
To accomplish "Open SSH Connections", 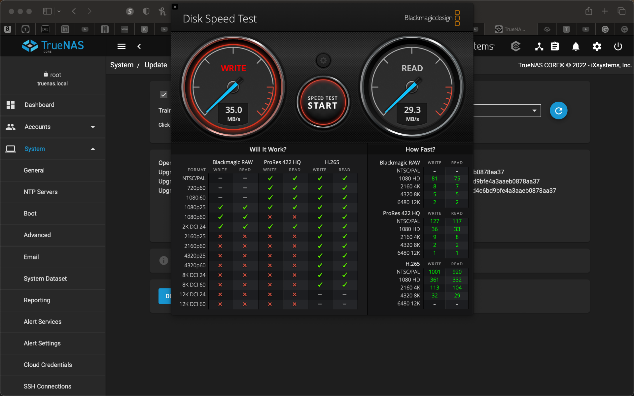I will pos(53,386).
